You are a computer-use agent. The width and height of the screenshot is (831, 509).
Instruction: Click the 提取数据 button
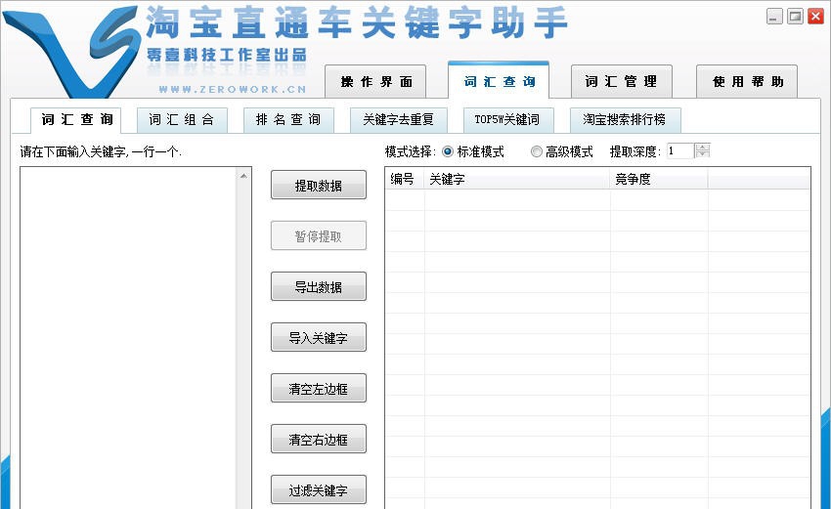click(319, 185)
